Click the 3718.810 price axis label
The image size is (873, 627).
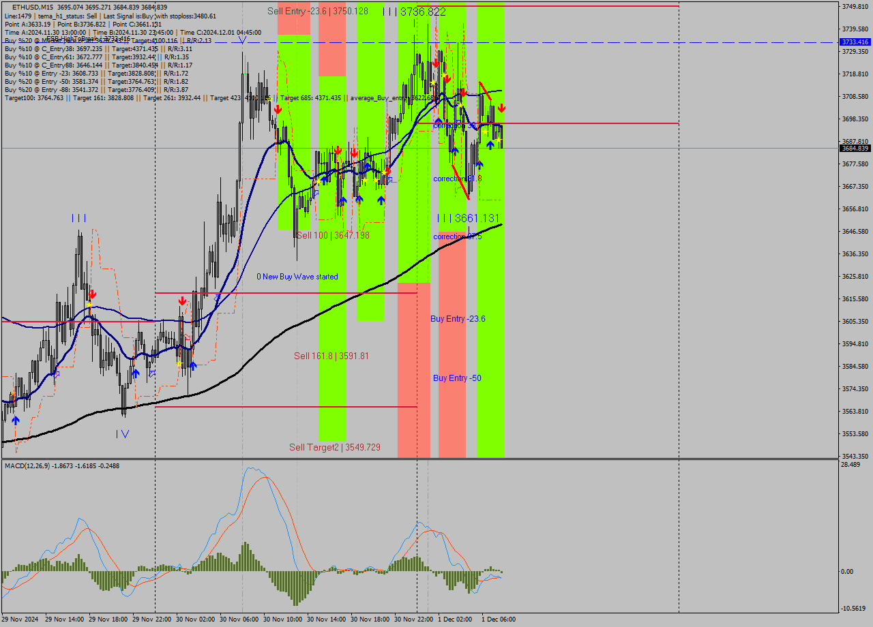[x=855, y=74]
